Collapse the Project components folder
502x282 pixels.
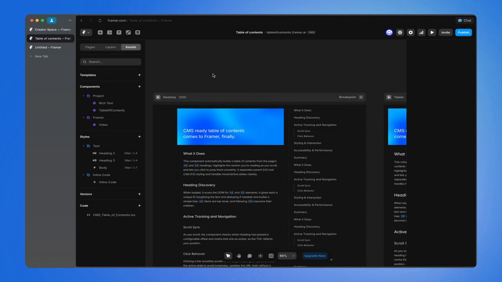coord(84,96)
